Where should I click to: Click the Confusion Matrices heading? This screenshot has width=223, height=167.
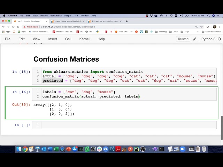pos(66,59)
